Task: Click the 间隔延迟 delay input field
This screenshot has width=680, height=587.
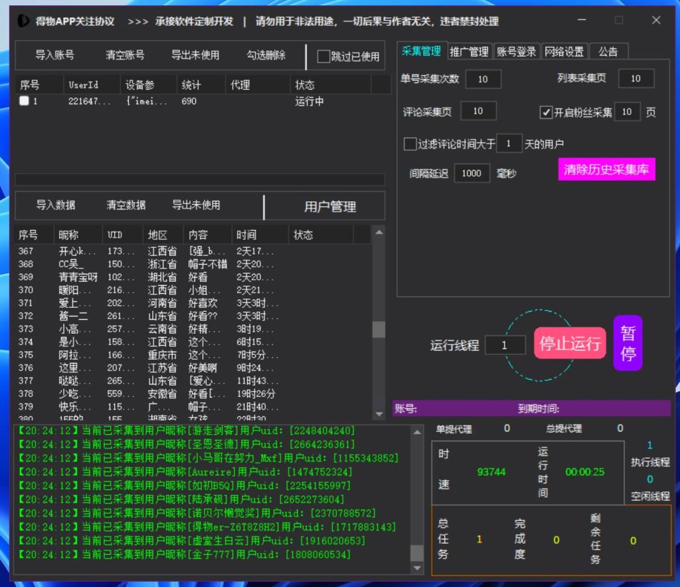Action: pos(471,173)
